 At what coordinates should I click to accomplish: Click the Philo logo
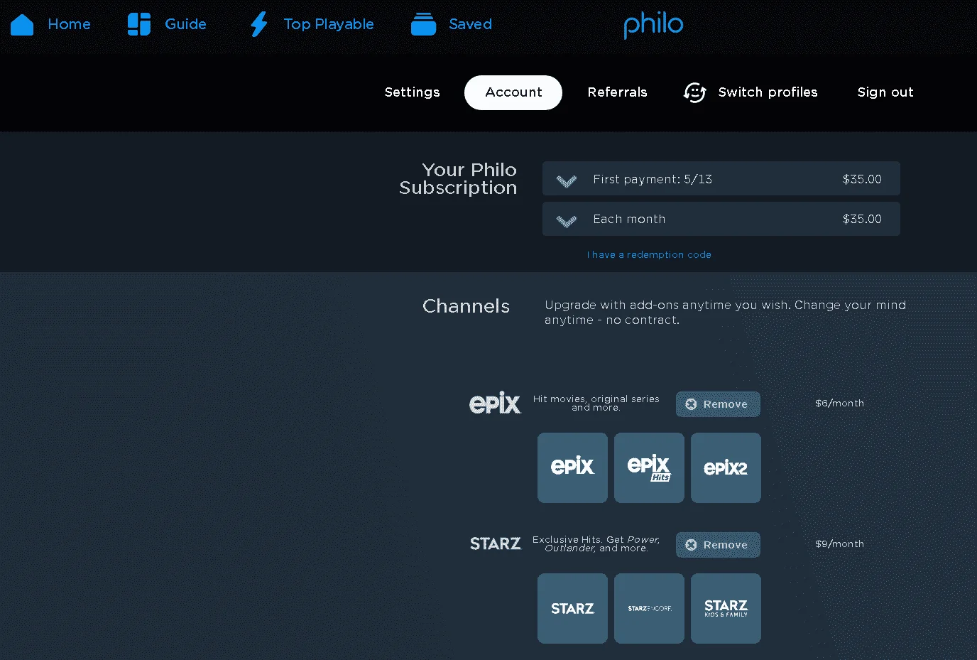pyautogui.click(x=653, y=24)
